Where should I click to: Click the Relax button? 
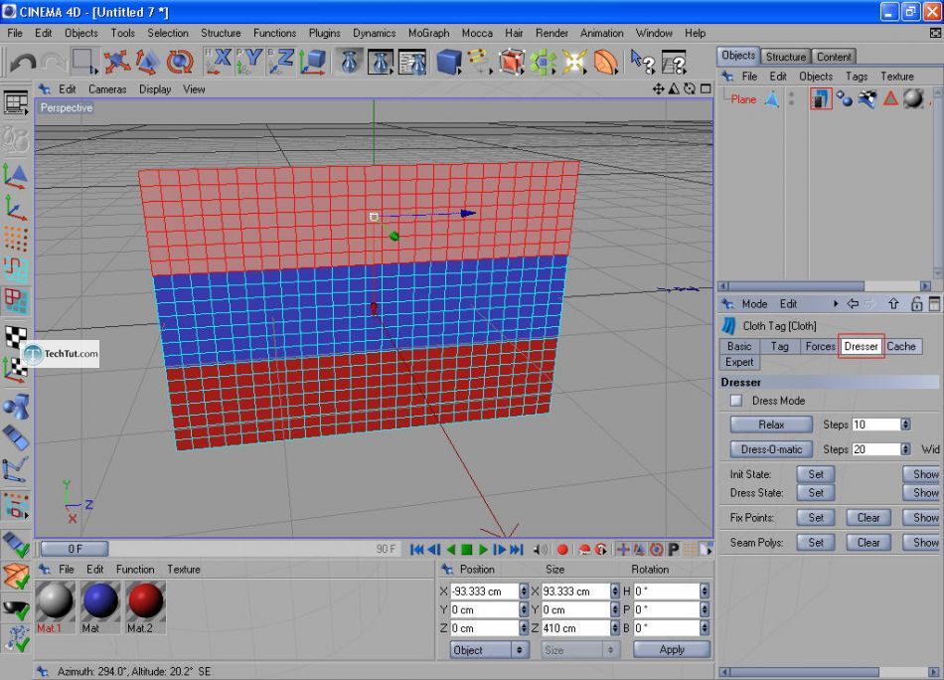point(771,425)
